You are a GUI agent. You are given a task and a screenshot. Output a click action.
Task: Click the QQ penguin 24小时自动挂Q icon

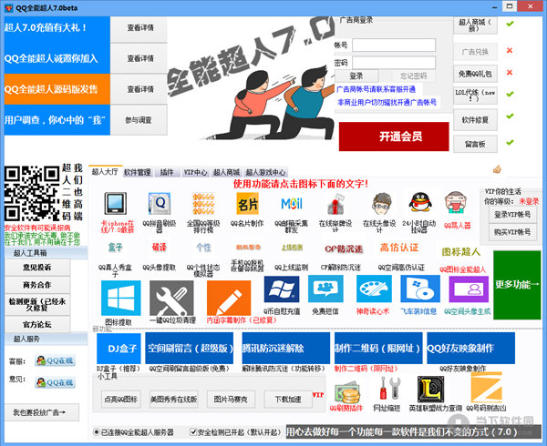tap(420, 202)
